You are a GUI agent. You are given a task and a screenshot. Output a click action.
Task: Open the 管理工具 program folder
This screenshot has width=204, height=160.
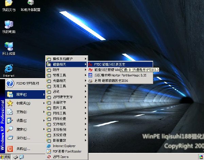coord(67,75)
